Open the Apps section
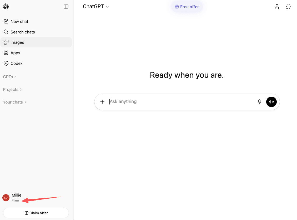The image size is (297, 220). tap(15, 53)
